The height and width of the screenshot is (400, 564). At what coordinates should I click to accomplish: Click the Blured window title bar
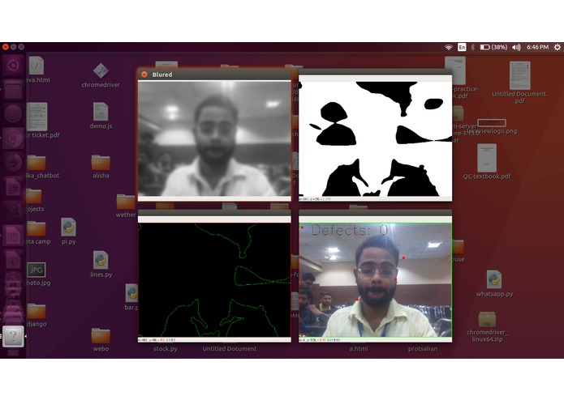point(214,74)
